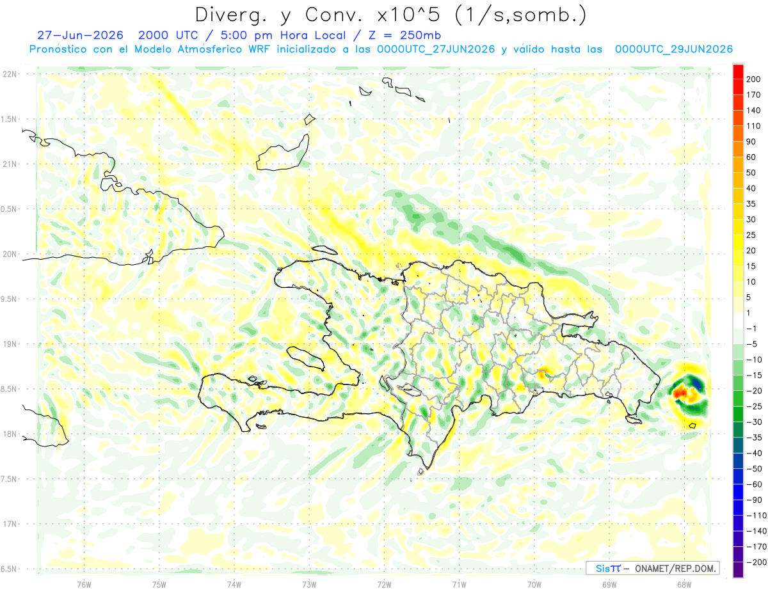
Task: Pick the blue swatch between -60 and -90
Action: pyautogui.click(x=738, y=492)
